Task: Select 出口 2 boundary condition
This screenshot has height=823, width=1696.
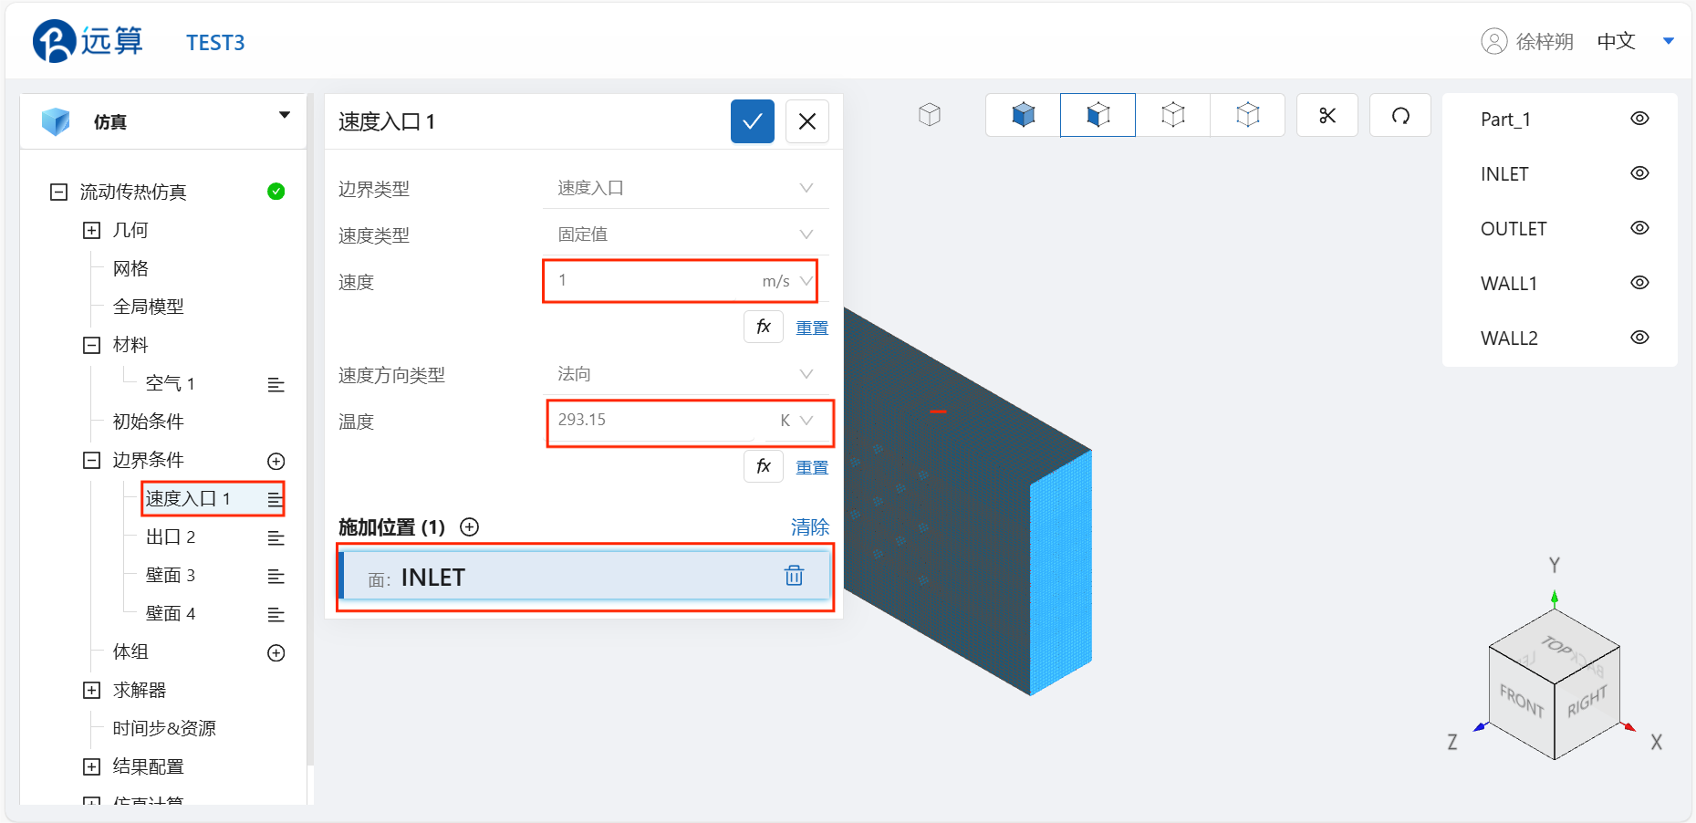Action: coord(171,537)
